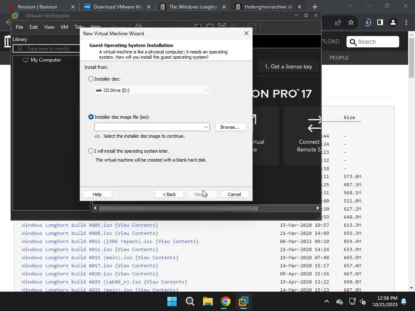Click the muted volume tray icon
This screenshot has height=311, width=415.
(363, 301)
